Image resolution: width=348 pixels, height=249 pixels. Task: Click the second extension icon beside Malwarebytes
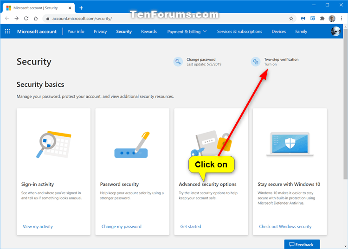tap(312, 19)
